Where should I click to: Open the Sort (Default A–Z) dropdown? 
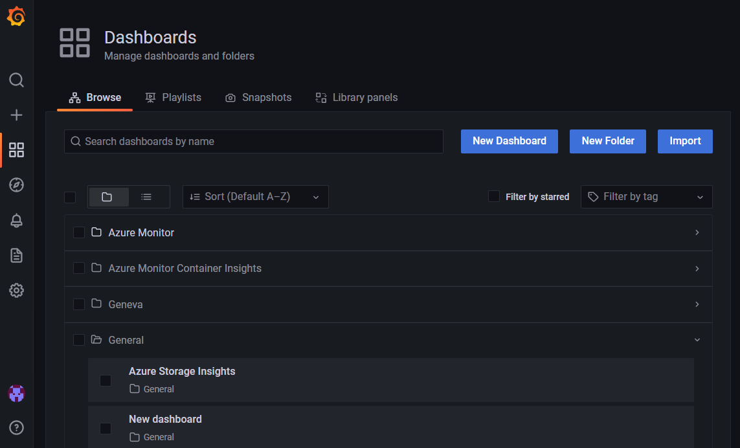pyautogui.click(x=255, y=197)
